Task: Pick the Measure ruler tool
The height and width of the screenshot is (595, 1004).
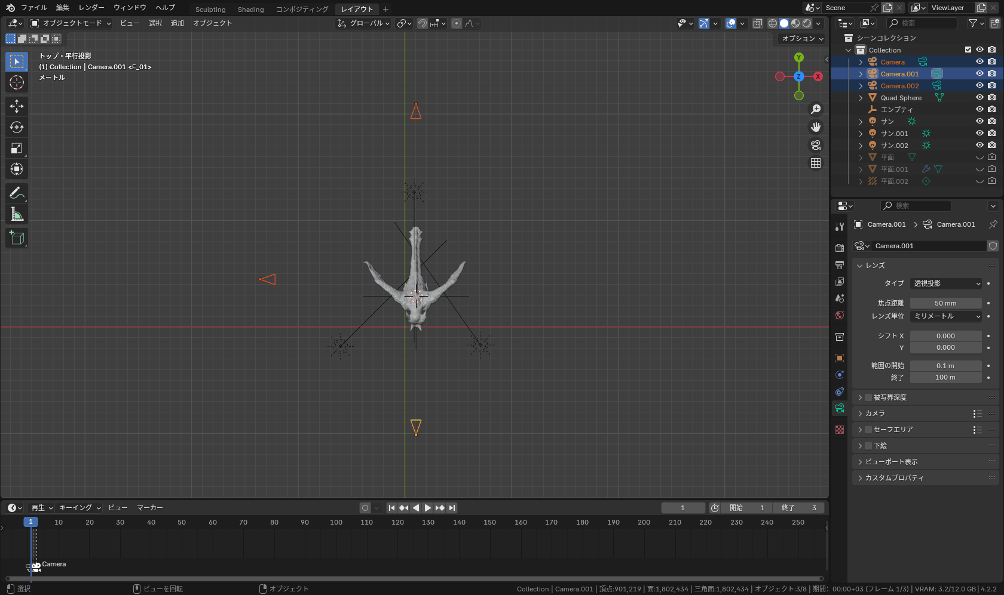Action: pyautogui.click(x=17, y=214)
